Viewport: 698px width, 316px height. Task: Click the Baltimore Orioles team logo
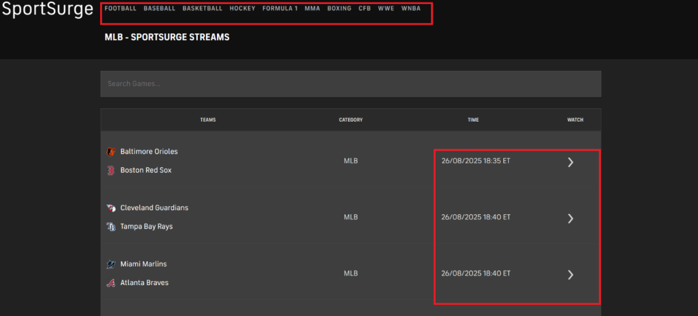(x=111, y=151)
